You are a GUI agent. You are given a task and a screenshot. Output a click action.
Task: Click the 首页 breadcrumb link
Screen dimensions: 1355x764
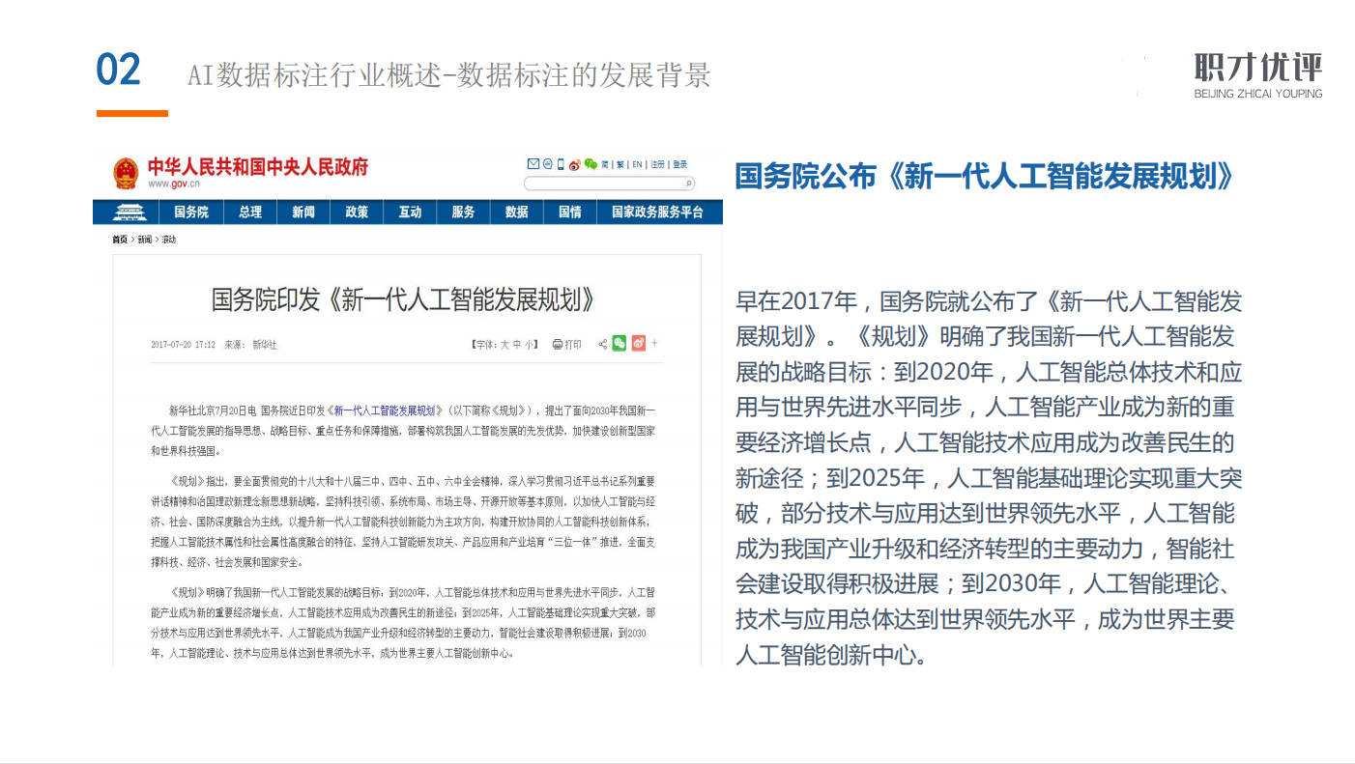pyautogui.click(x=120, y=240)
